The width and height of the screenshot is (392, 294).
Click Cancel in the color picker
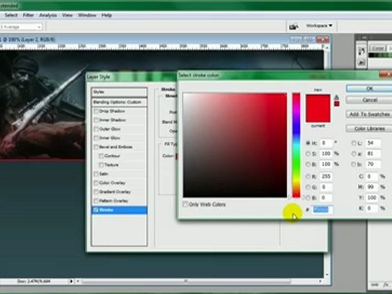point(370,100)
